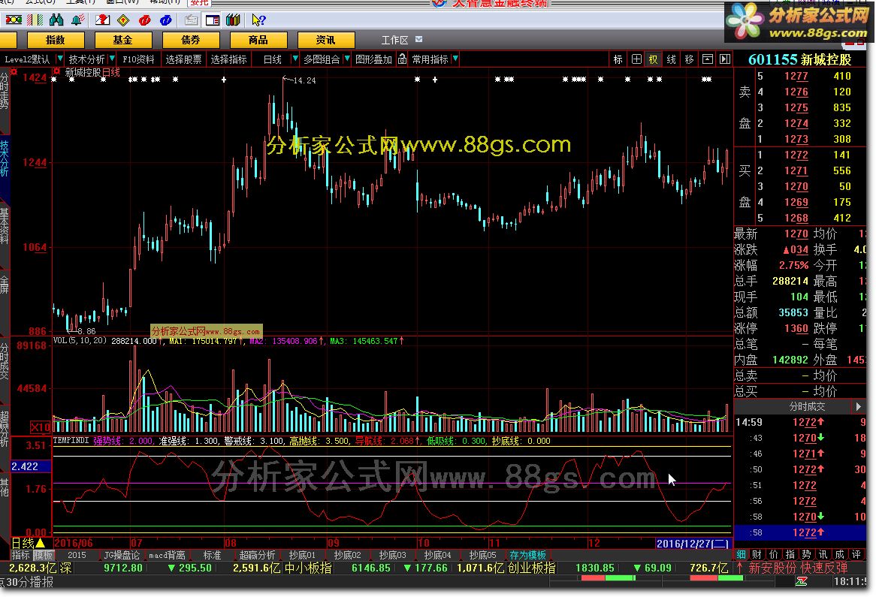Open the 工作区 workspace dropdown
This screenshot has height=597, width=876.
coord(419,40)
